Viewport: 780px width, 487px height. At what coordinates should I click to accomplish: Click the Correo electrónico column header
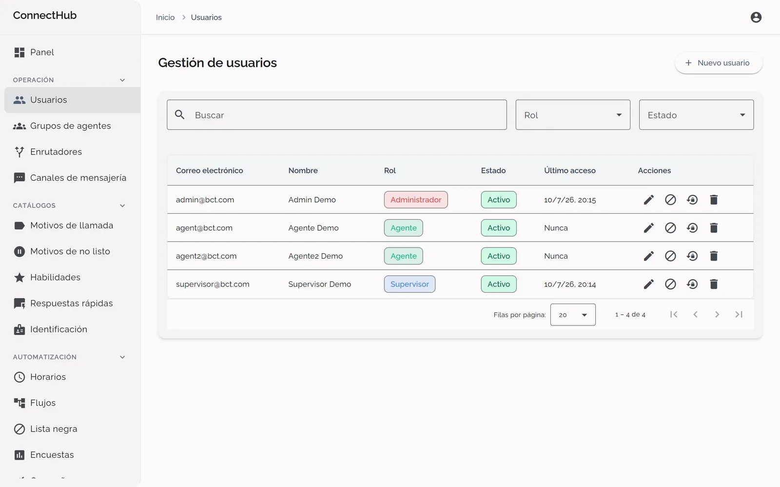[209, 170]
